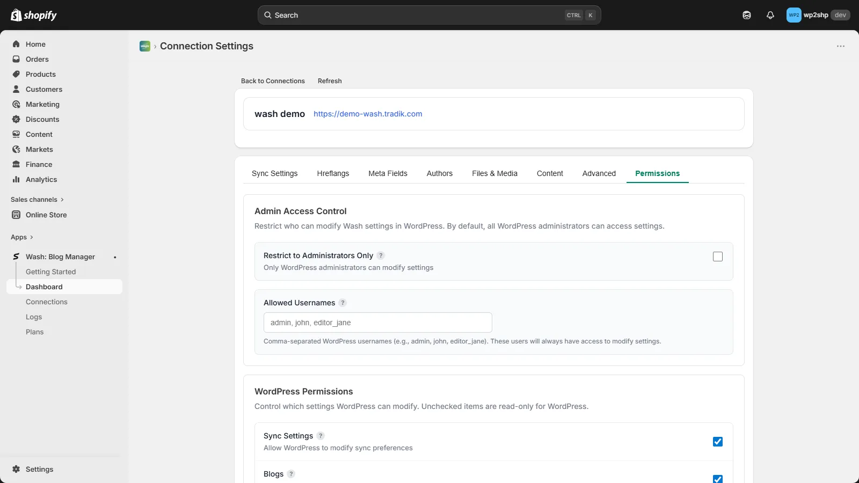Click the Home icon in sidebar
This screenshot has width=859, height=483.
pyautogui.click(x=16, y=44)
